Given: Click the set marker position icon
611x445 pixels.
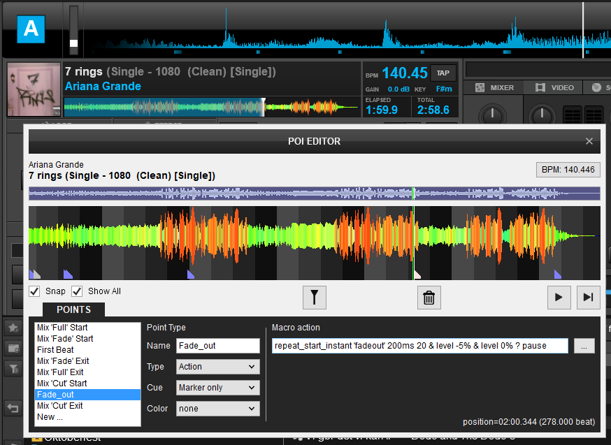Looking at the screenshot, I should tap(315, 298).
